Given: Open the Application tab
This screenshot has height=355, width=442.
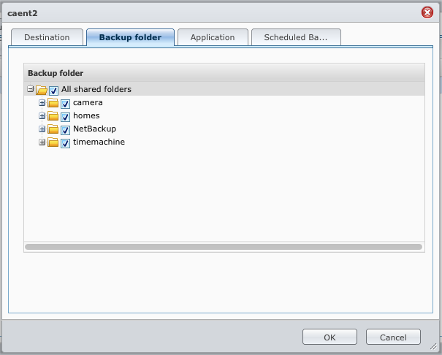Looking at the screenshot, I should pyautogui.click(x=213, y=37).
